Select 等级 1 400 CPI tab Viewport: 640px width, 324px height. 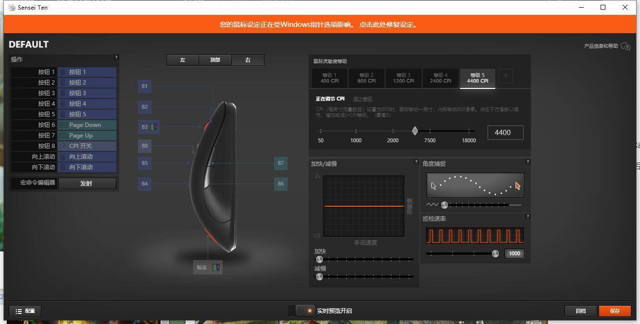point(329,78)
